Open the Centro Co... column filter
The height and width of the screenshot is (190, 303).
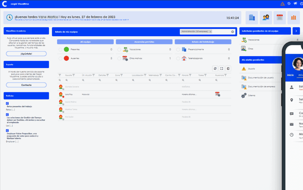point(179,75)
